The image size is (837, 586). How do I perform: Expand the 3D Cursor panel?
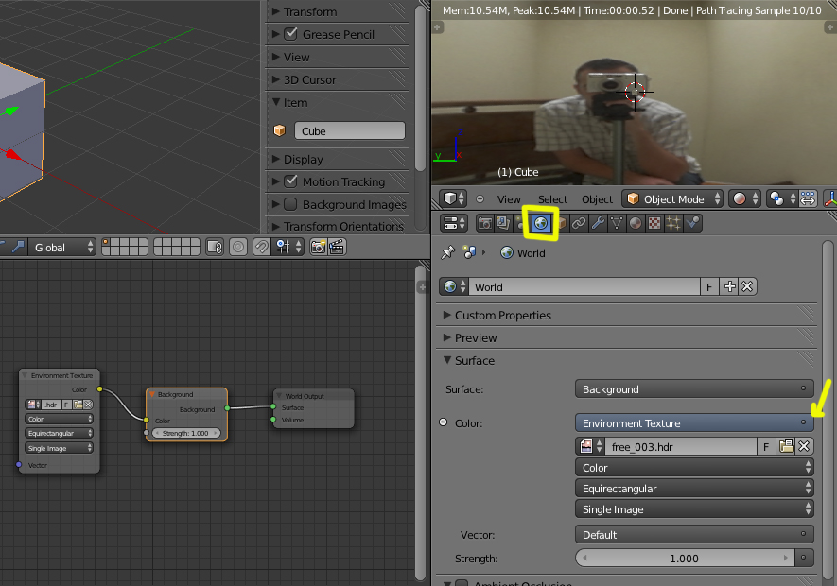point(337,79)
